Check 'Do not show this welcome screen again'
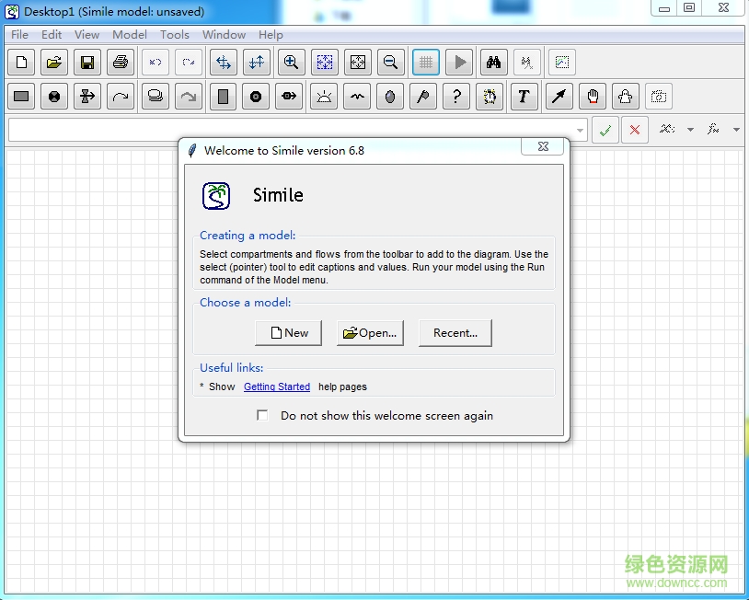 tap(263, 416)
